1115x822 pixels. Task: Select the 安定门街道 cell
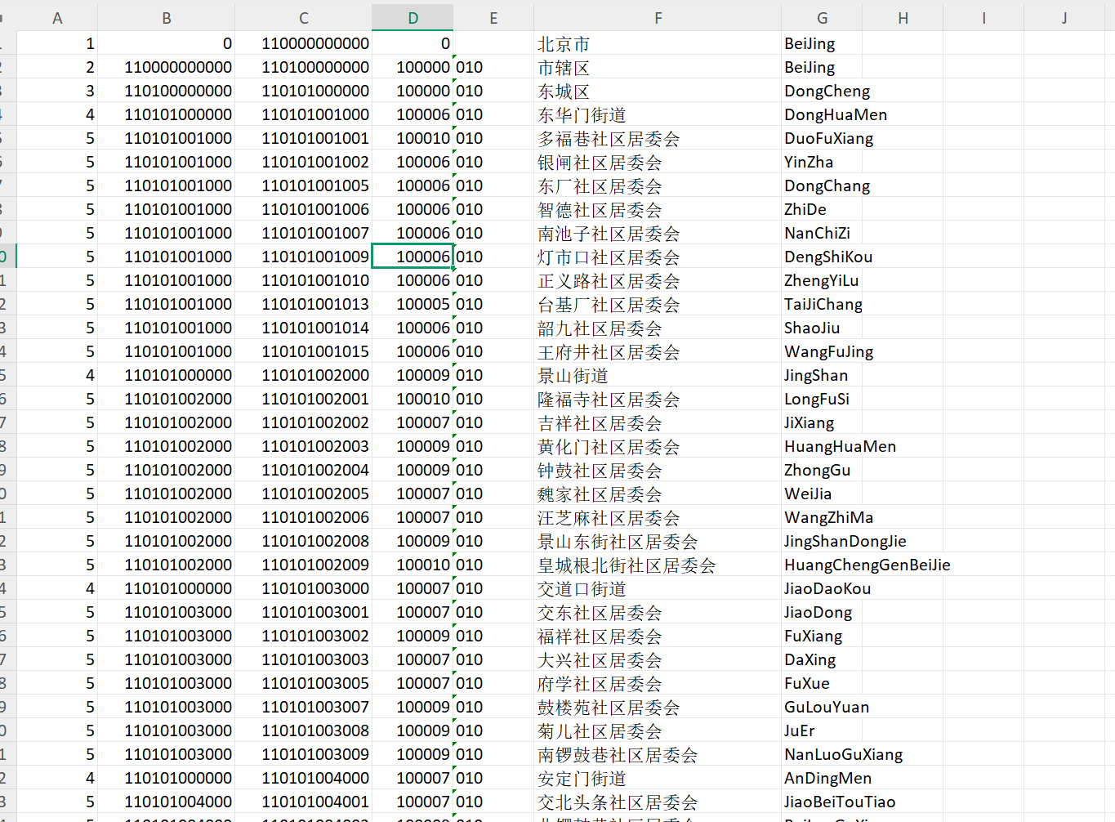point(658,778)
